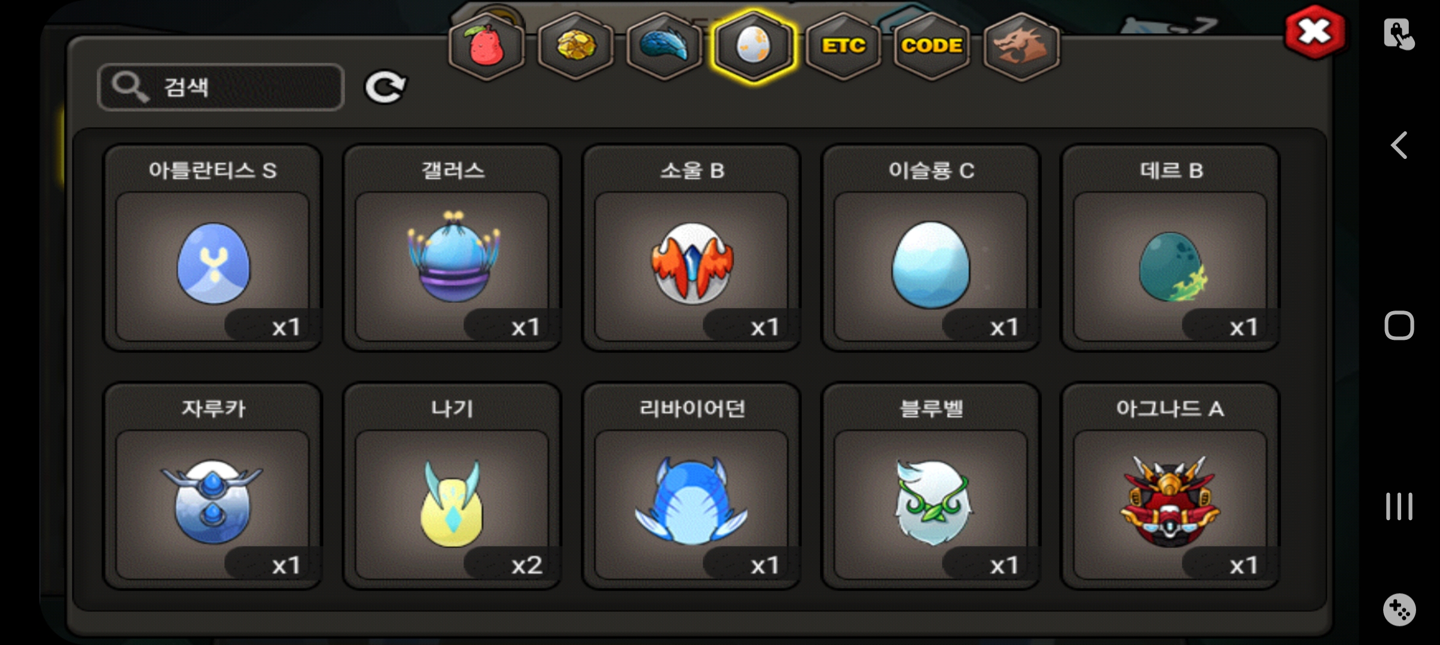Switch to the gold nugget category tab
The image size is (1440, 645).
pos(575,46)
